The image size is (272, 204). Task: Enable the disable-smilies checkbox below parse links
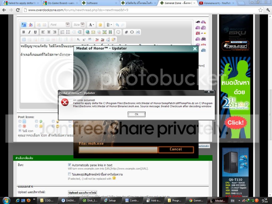point(70,174)
